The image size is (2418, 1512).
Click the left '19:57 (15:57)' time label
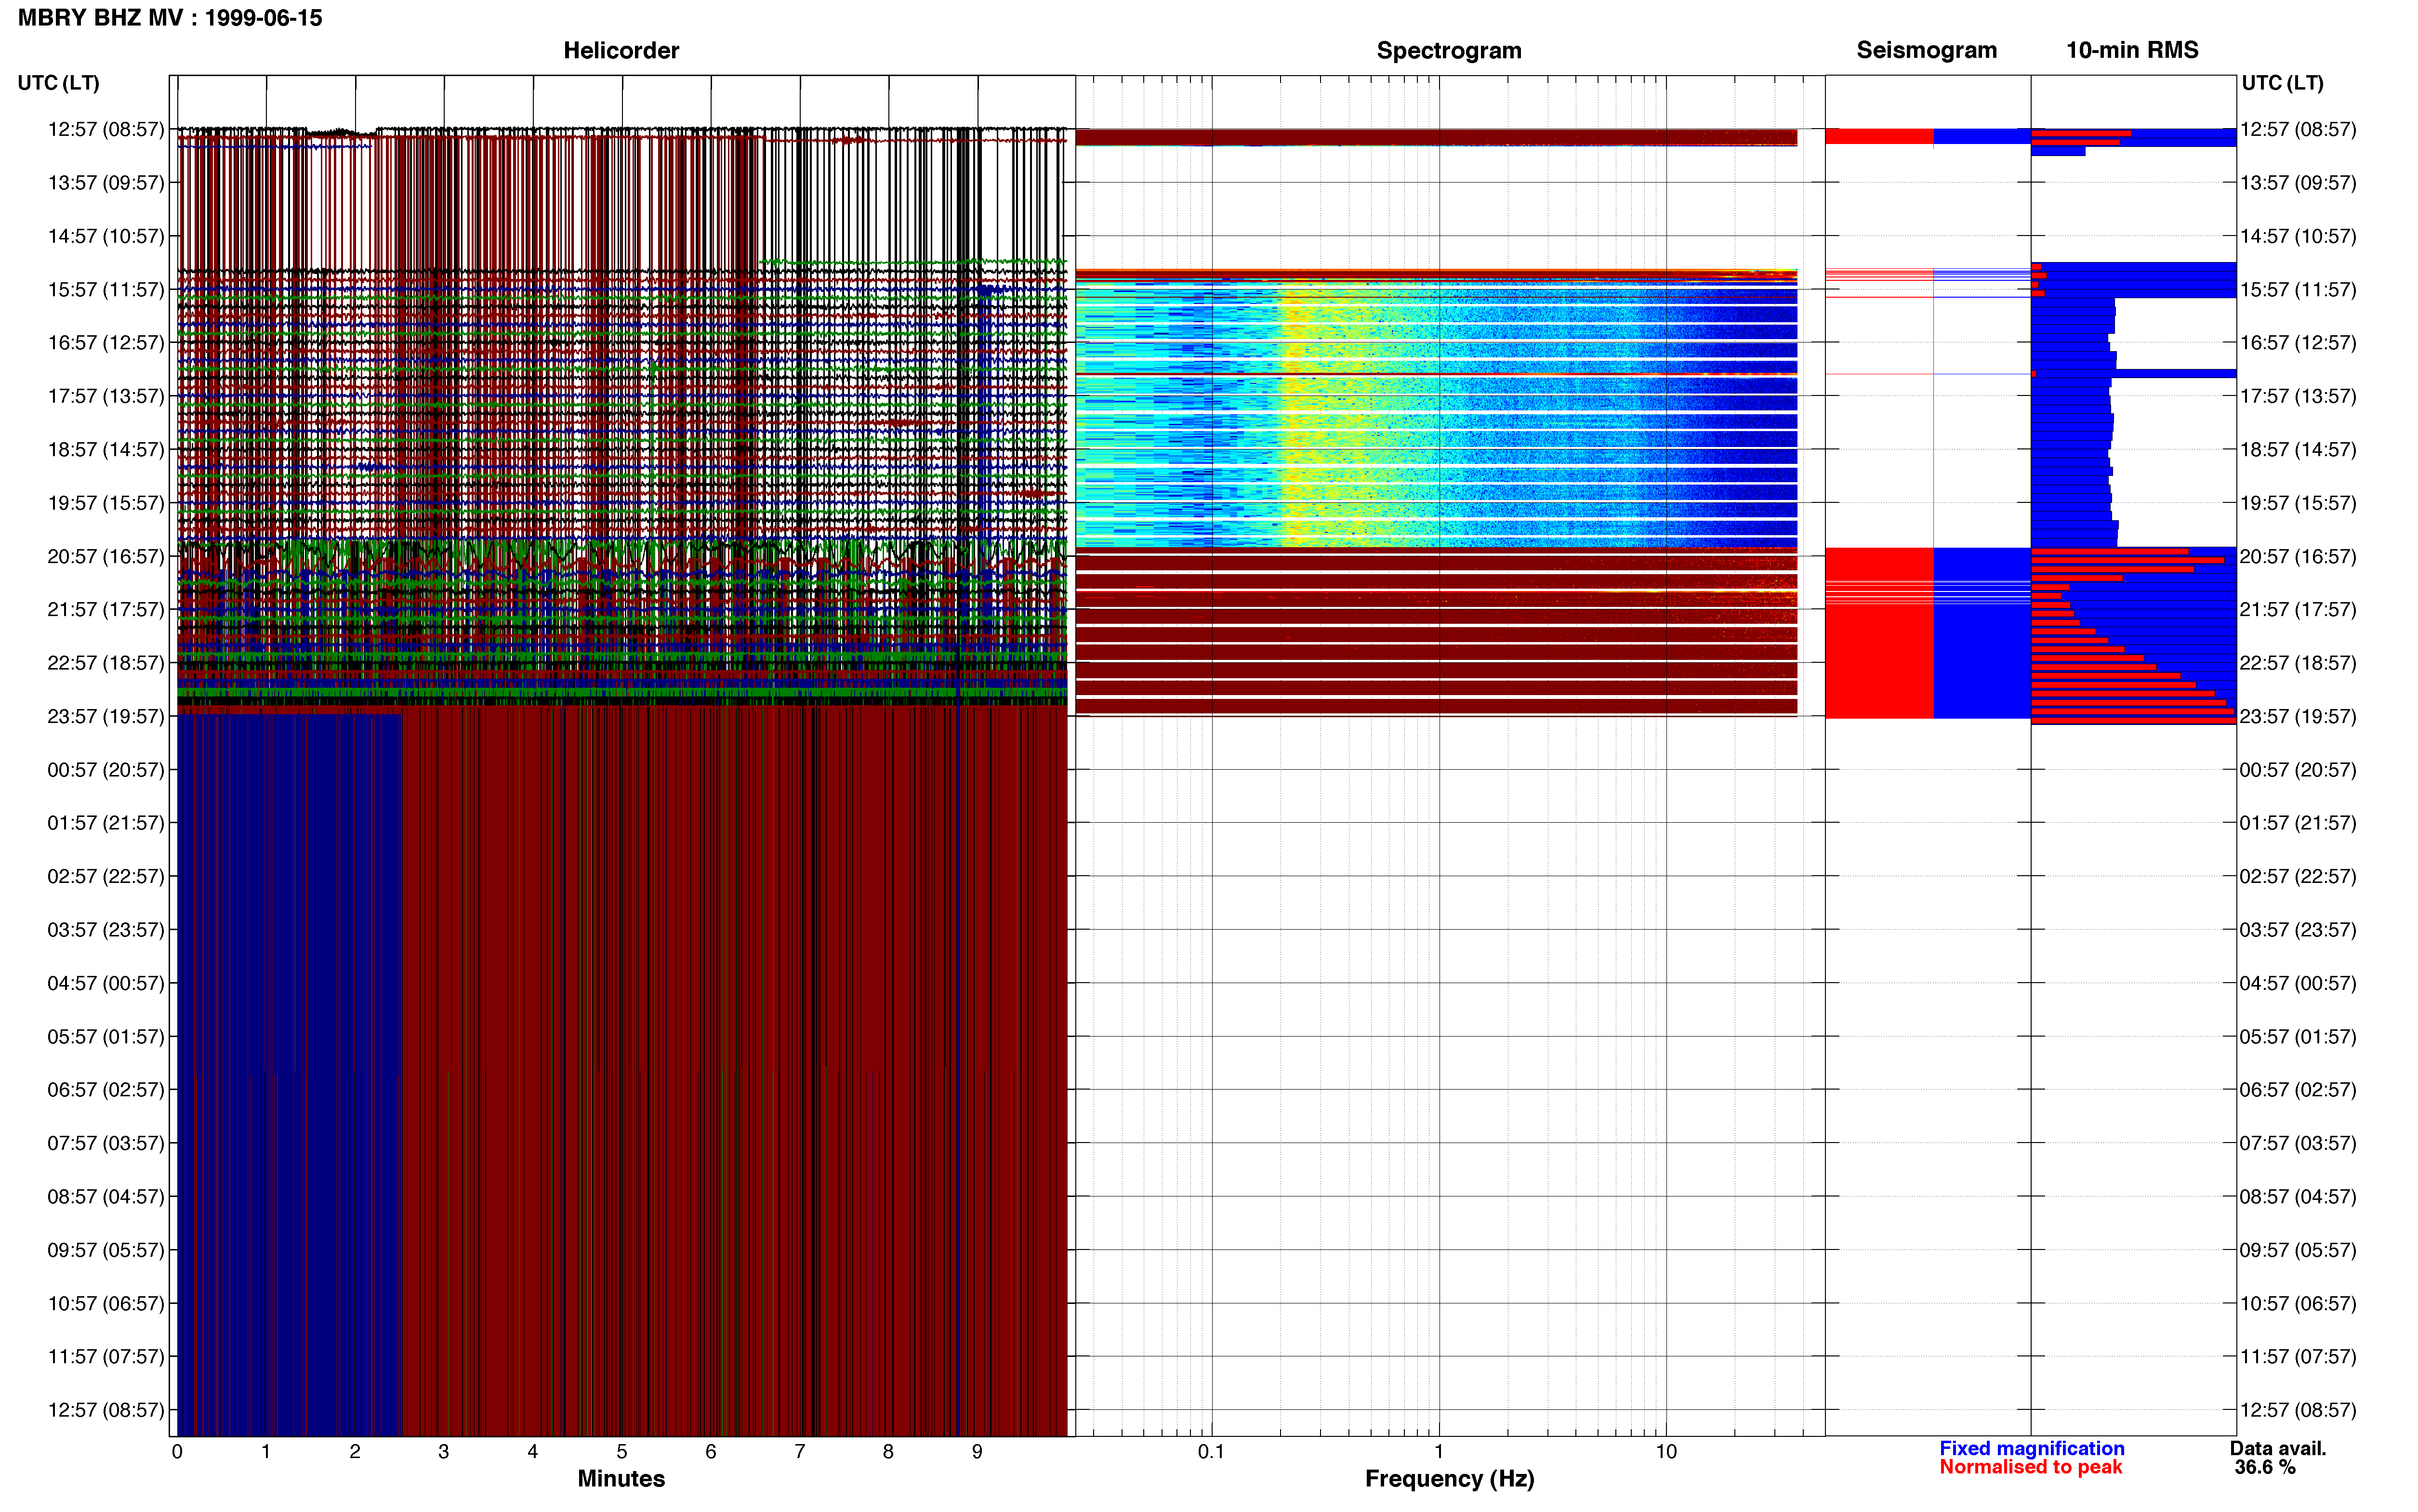pos(106,502)
